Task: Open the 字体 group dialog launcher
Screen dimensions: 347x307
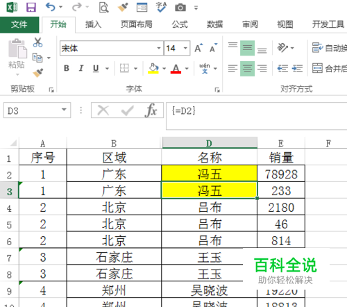Action: click(217, 90)
